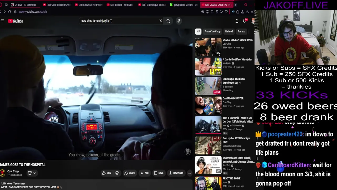
Task: Switch to the goryphotos Stream tab
Action: pos(184,5)
